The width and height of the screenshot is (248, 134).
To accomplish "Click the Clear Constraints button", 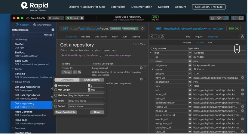I will click(66, 112).
